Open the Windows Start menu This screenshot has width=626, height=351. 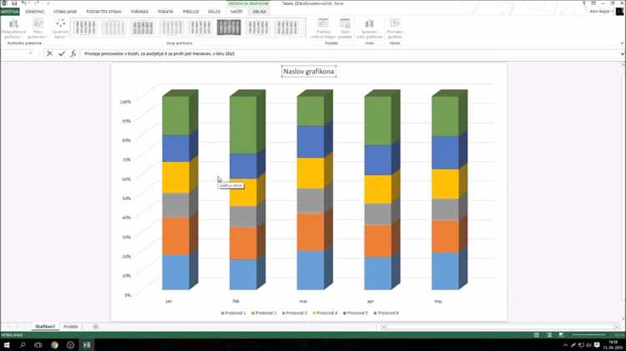point(7,345)
